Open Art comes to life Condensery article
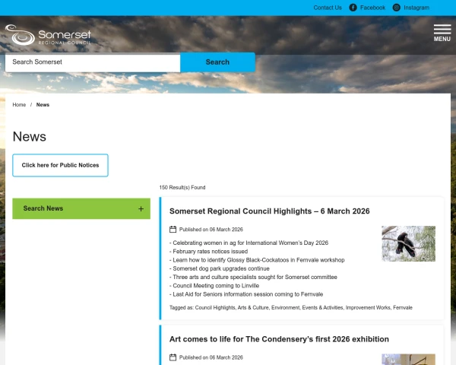Image resolution: width=456 pixels, height=365 pixels. (279, 339)
